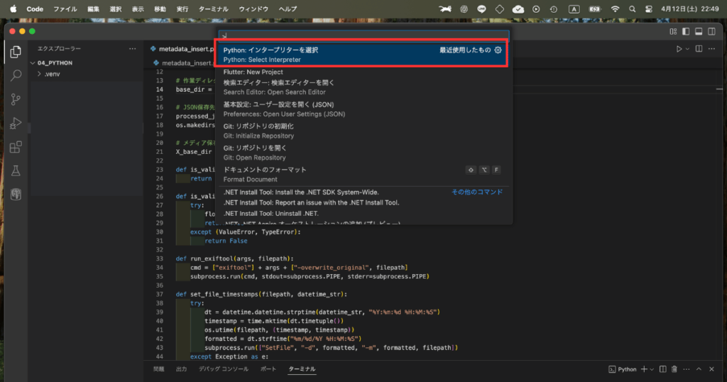The width and height of the screenshot is (727, 382).
Task: Open the bottom activity bar extension icon
Action: pos(16,195)
